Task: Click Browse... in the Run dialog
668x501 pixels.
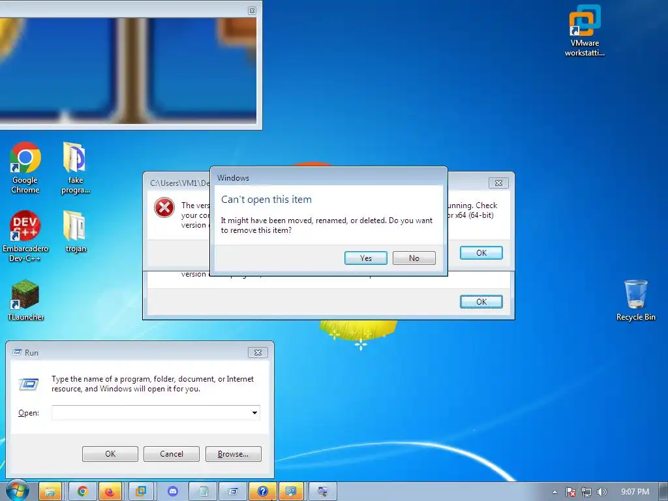Action: point(233,454)
